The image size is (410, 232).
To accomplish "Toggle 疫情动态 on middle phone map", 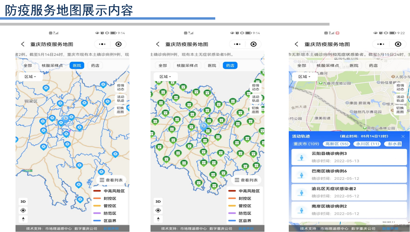I will pos(256,87).
